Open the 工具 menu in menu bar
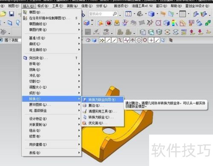Screen dimensions: 213x166 click(58, 6)
